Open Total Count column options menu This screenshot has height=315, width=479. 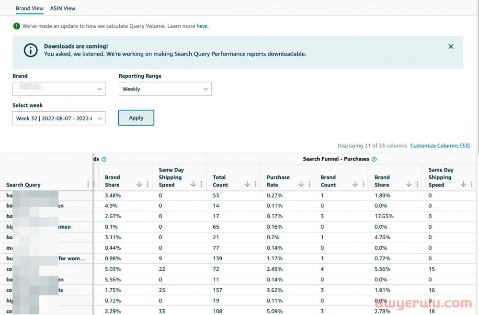point(256,185)
